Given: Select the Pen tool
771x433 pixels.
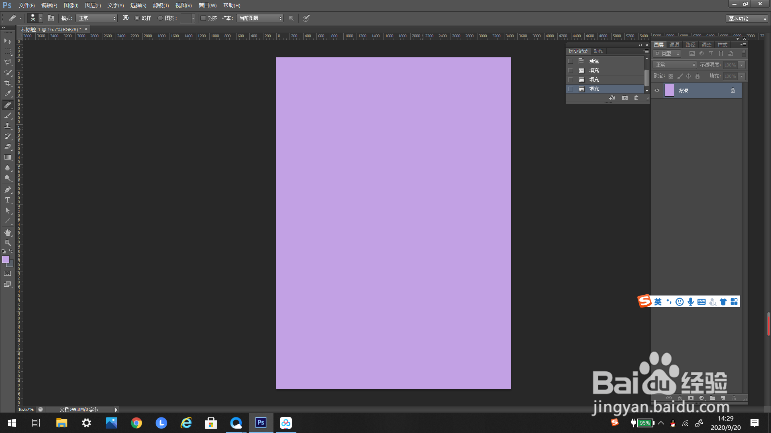Looking at the screenshot, I should click(8, 190).
